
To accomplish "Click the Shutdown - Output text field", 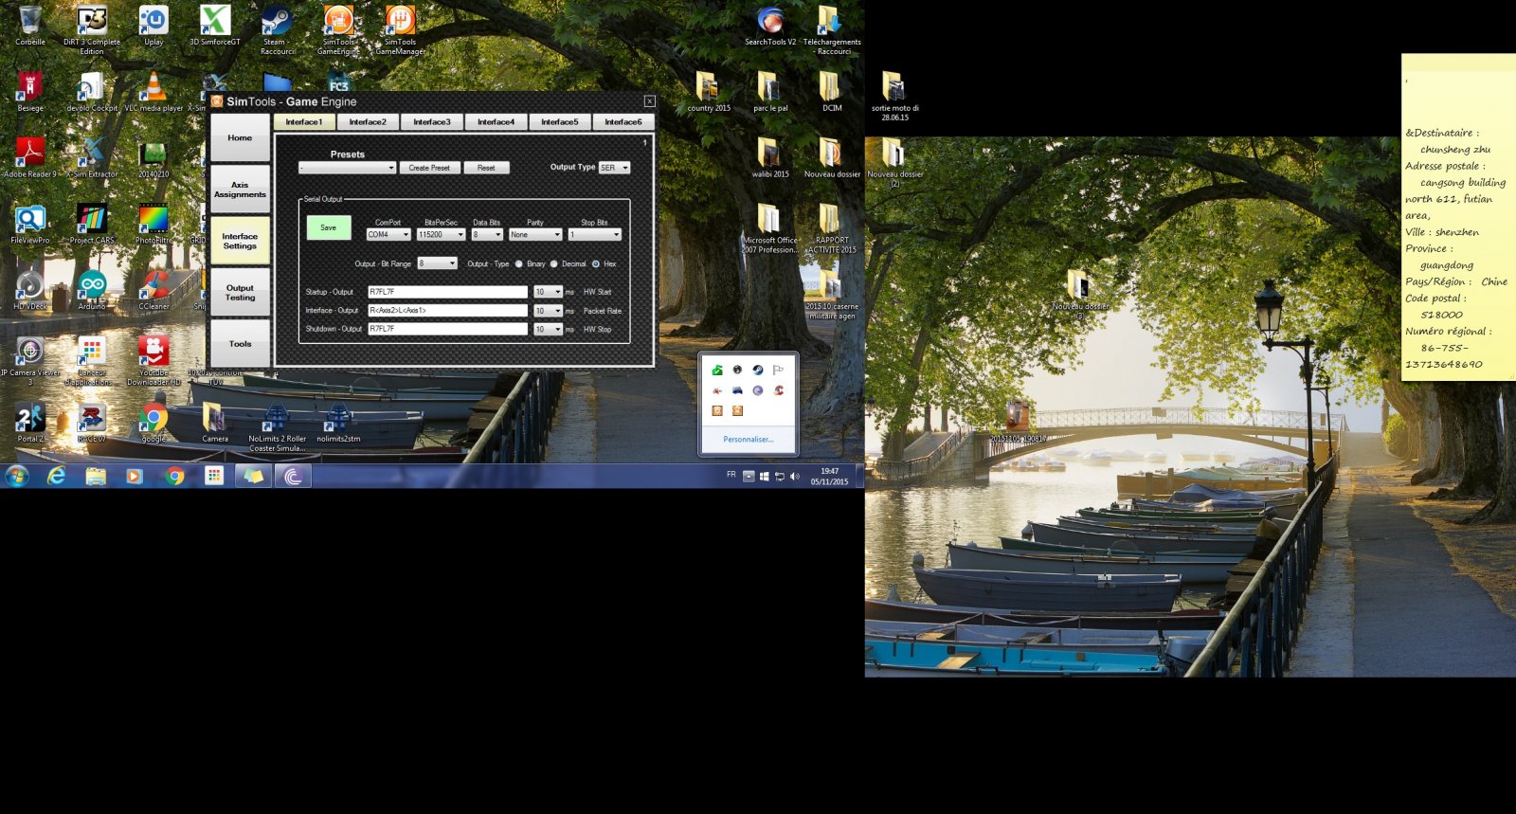I will (447, 330).
